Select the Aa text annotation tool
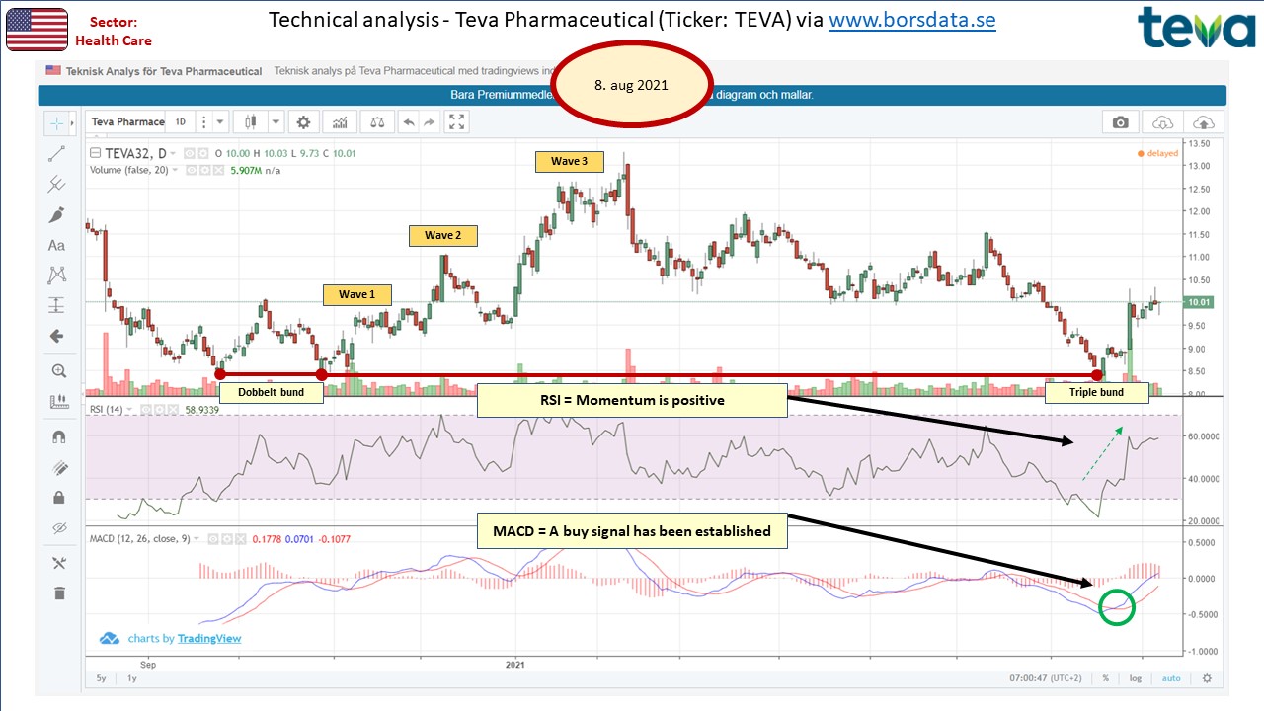The width and height of the screenshot is (1264, 711). point(57,245)
